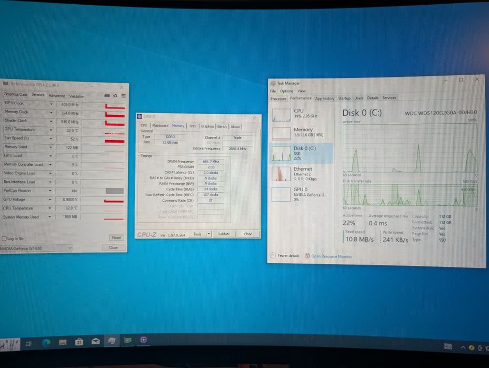The height and width of the screenshot is (368, 489).
Task: Open the PerfCap Reason sensor dropdown
Action: pos(50,191)
